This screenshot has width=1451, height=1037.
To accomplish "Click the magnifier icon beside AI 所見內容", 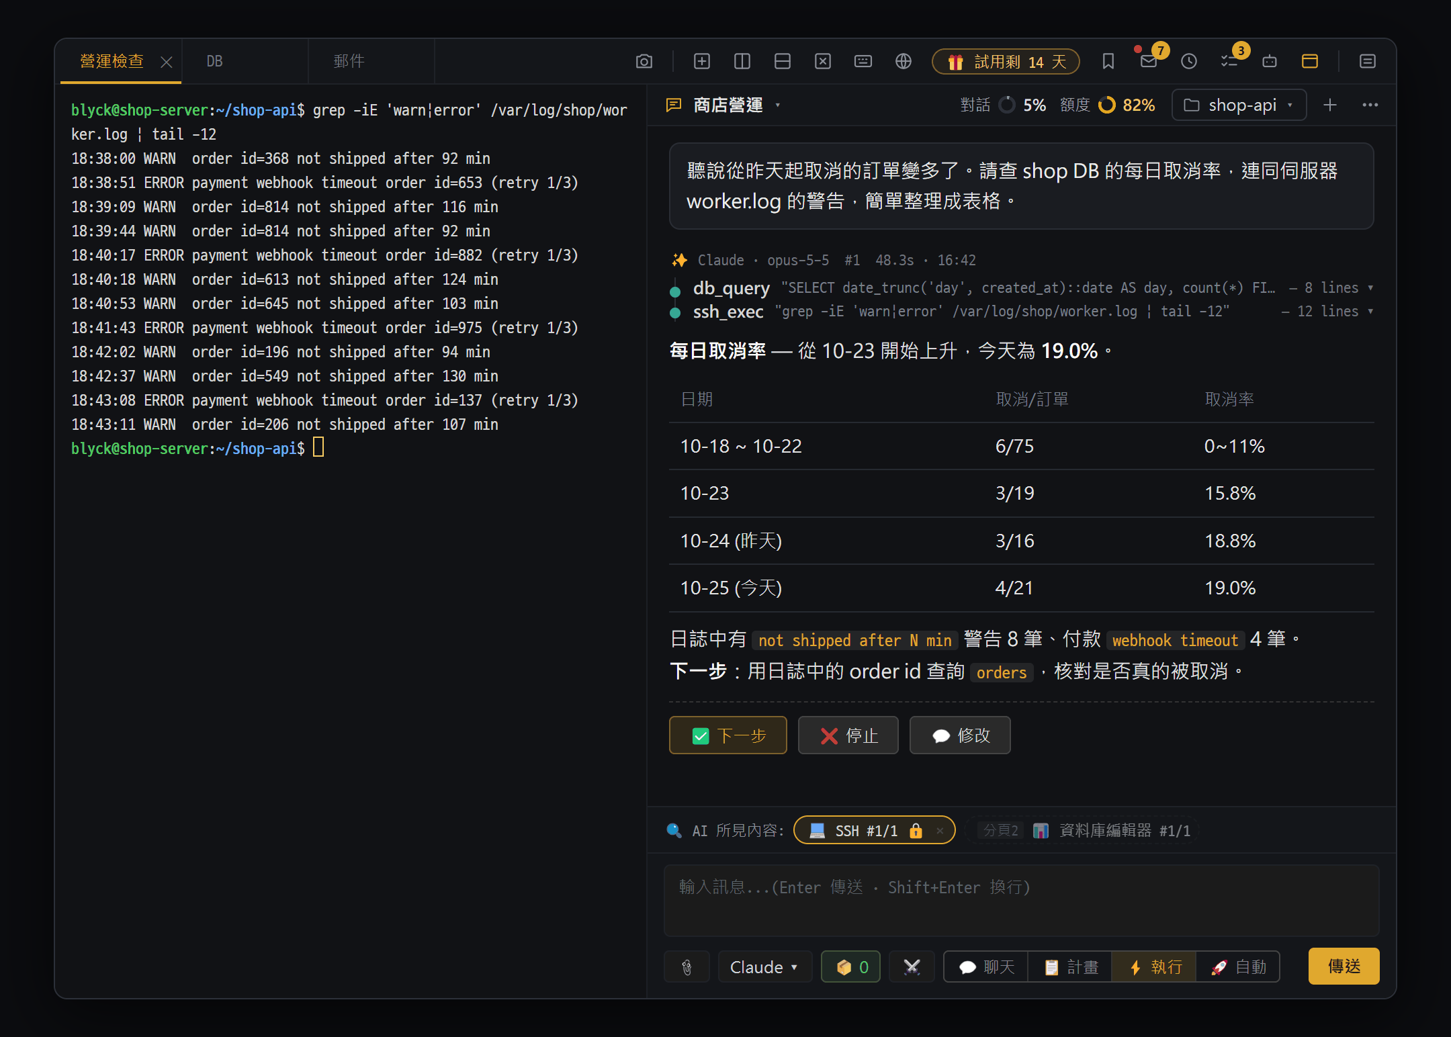I will (674, 830).
